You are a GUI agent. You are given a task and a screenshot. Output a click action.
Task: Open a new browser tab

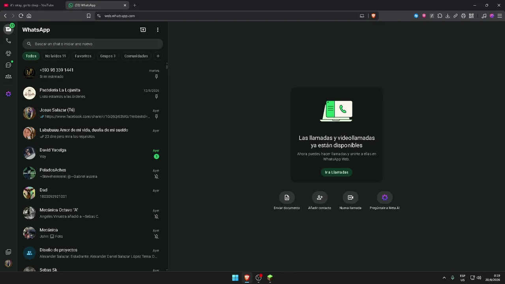[x=135, y=5]
